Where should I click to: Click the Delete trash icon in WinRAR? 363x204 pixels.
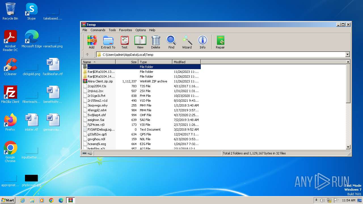click(156, 42)
